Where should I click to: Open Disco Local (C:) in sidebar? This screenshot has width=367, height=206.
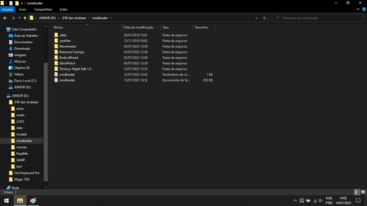pyautogui.click(x=25, y=81)
